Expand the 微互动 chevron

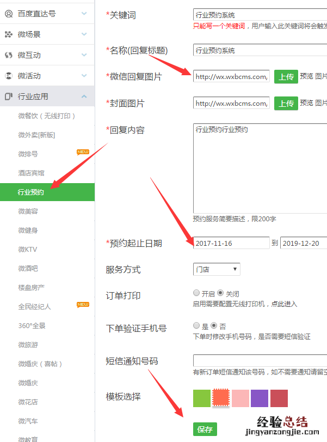[84, 55]
